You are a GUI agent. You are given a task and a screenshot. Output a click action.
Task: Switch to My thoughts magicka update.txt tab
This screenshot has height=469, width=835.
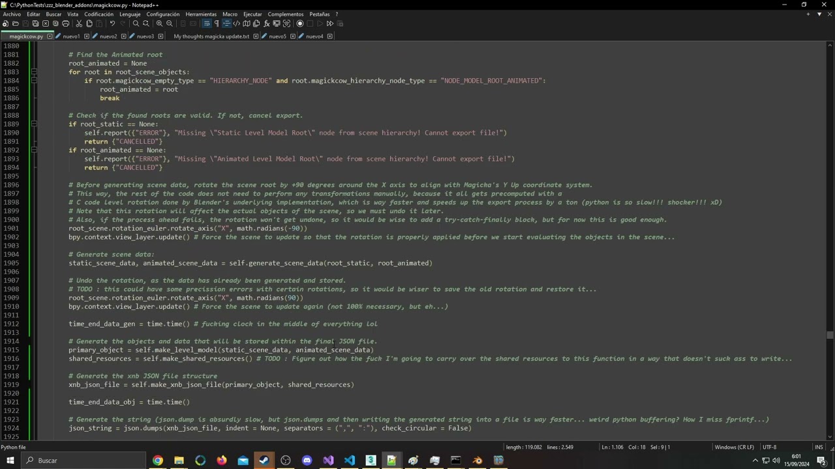(211, 36)
